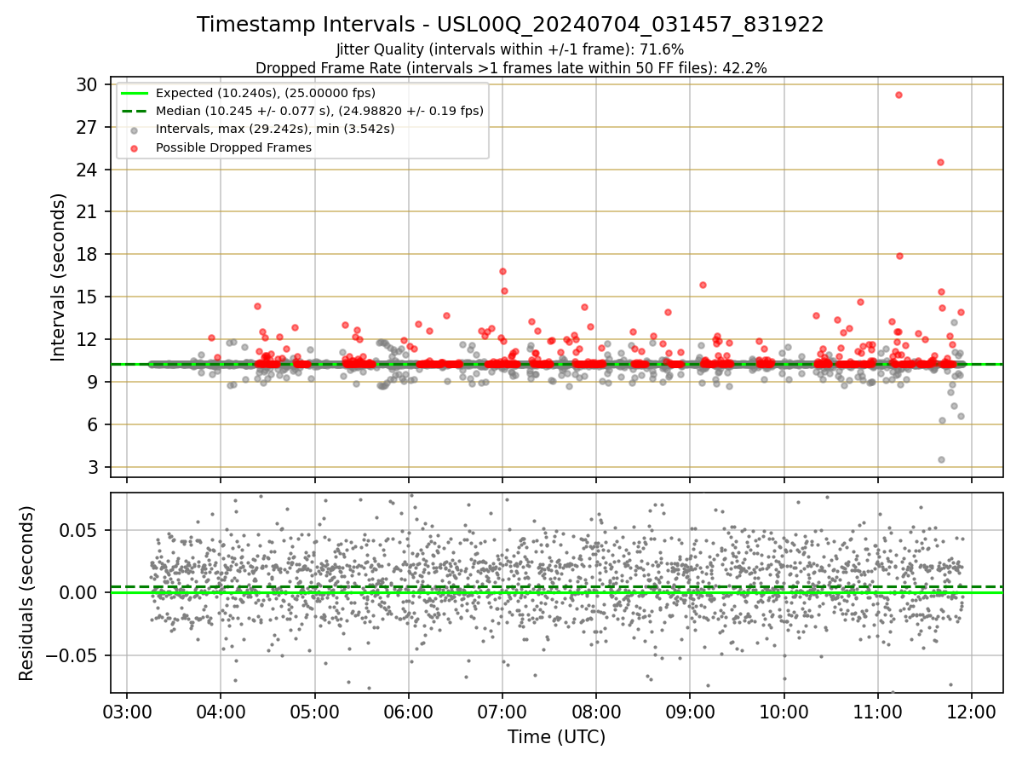Viewport: 1022px width, 767px height.
Task: Click the red point near 16.8 seconds at 07:00
Action: point(502,271)
